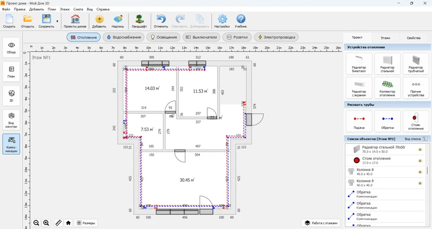Choose the Подача pipe drawing tool

point(359,121)
